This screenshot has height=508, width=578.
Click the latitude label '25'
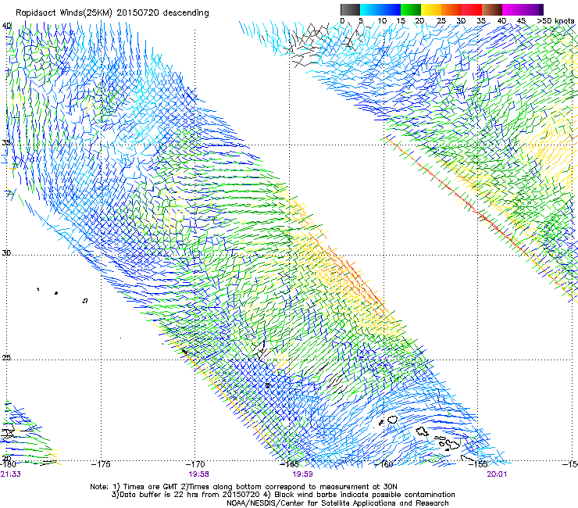point(6,358)
